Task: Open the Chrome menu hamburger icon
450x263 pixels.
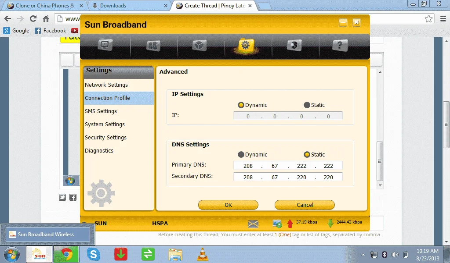Action: (443, 19)
